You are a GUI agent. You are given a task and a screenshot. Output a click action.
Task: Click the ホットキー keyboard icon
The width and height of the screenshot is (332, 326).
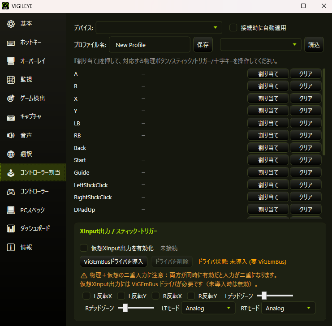pyautogui.click(x=11, y=43)
